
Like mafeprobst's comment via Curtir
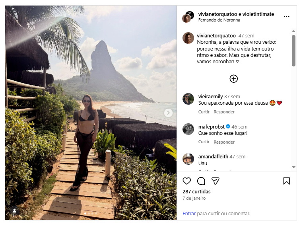pyautogui.click(x=204, y=142)
